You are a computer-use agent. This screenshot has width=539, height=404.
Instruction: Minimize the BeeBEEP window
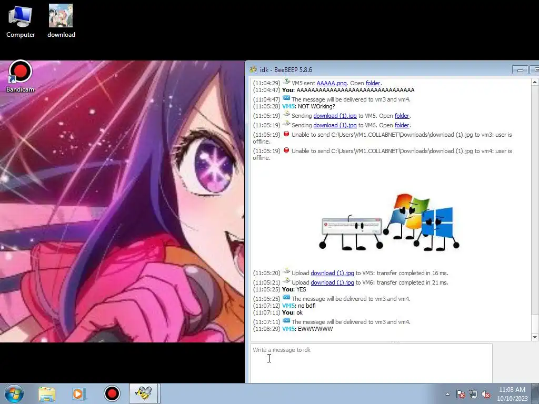click(520, 70)
